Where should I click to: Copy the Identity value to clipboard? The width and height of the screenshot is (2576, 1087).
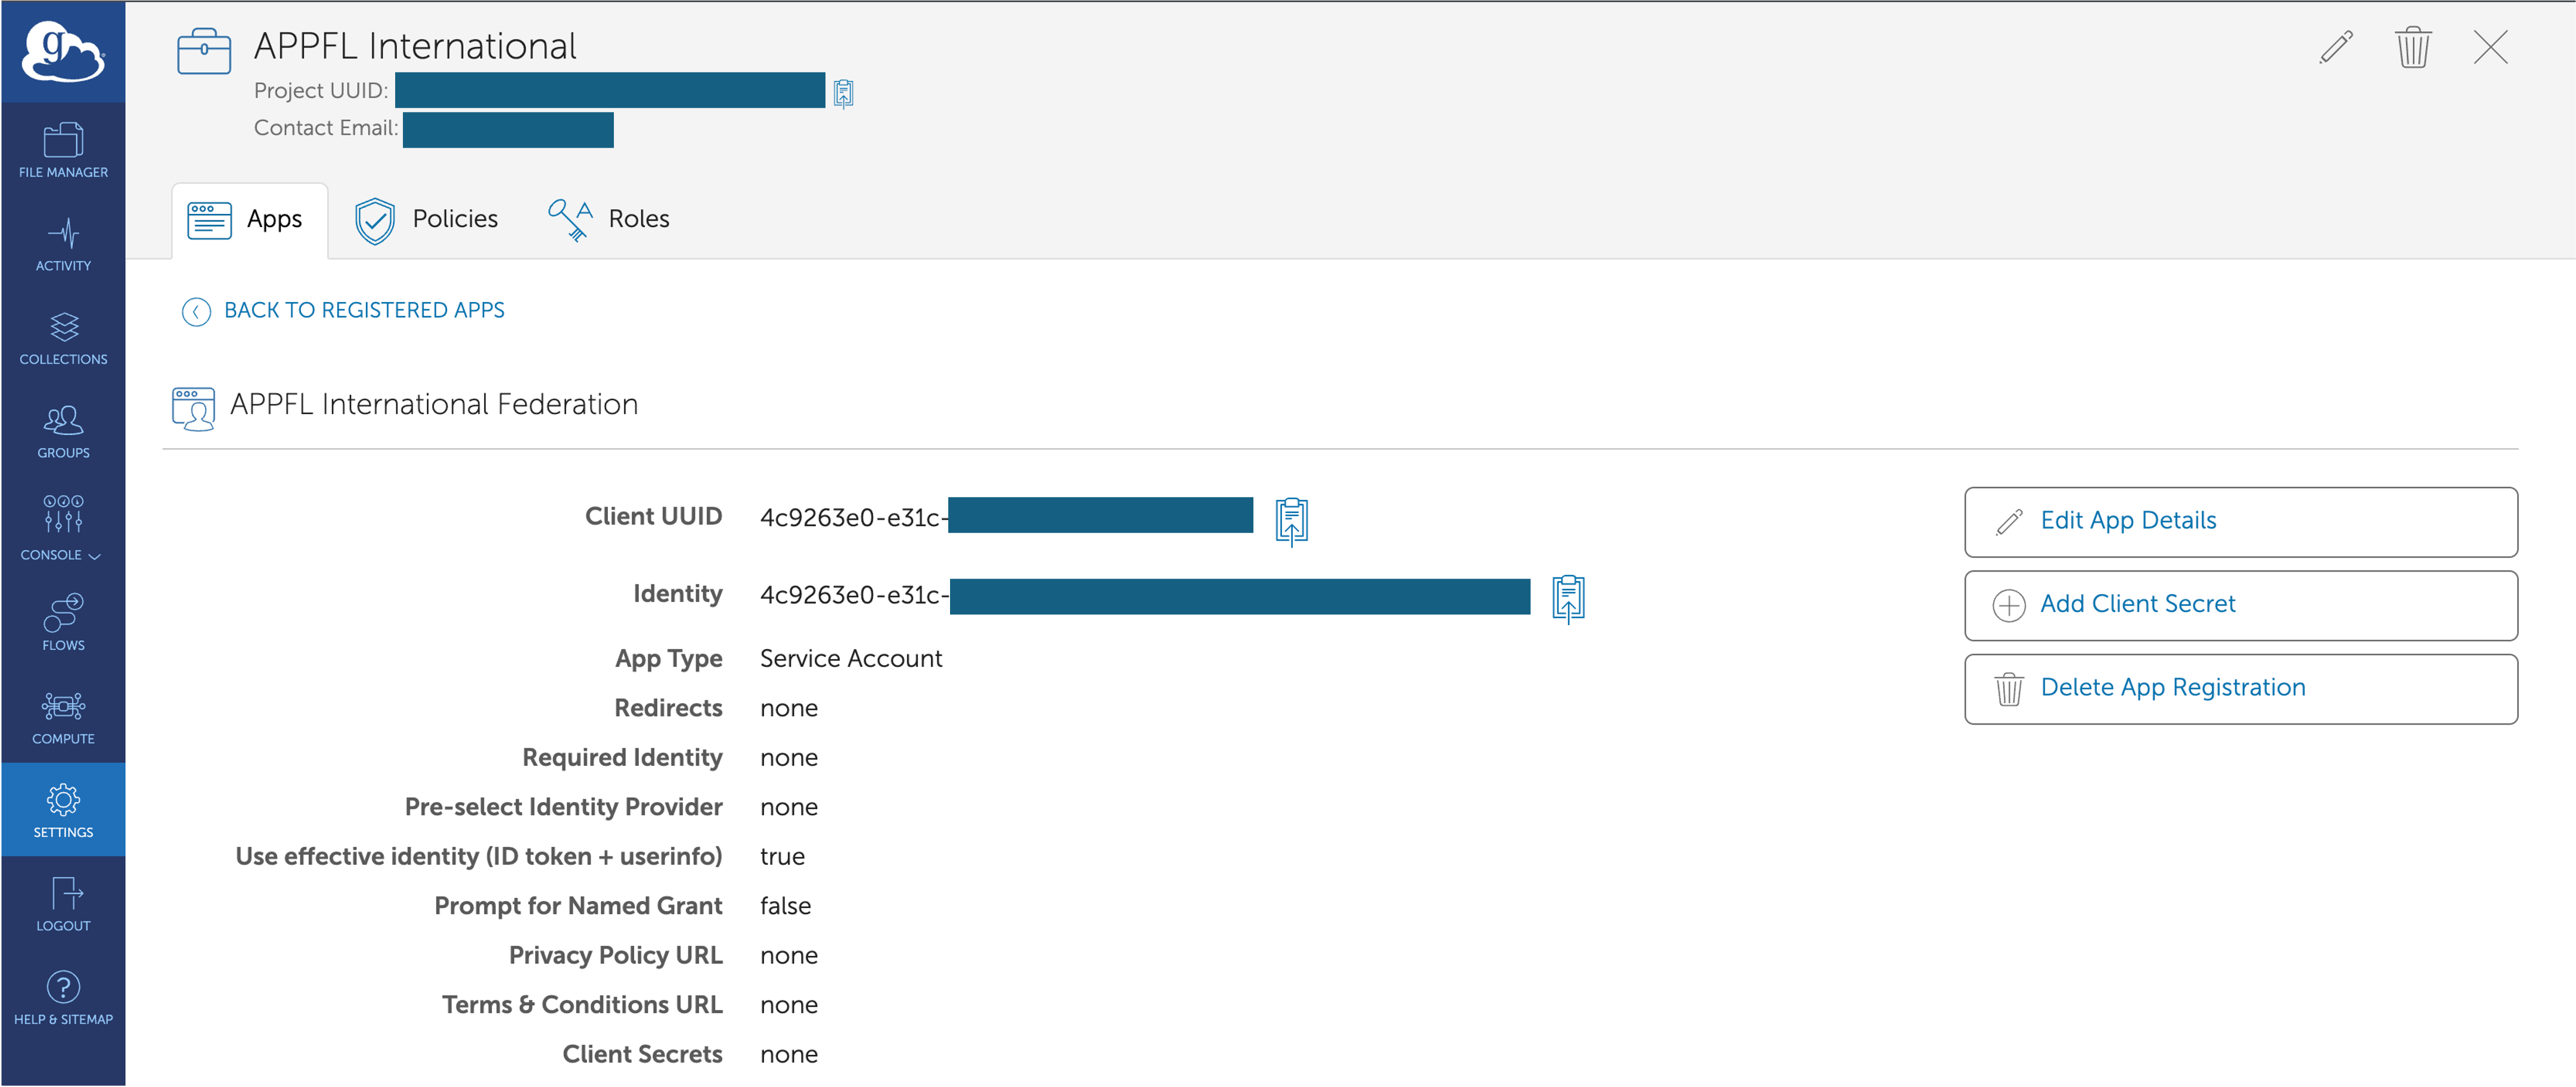(x=1568, y=598)
